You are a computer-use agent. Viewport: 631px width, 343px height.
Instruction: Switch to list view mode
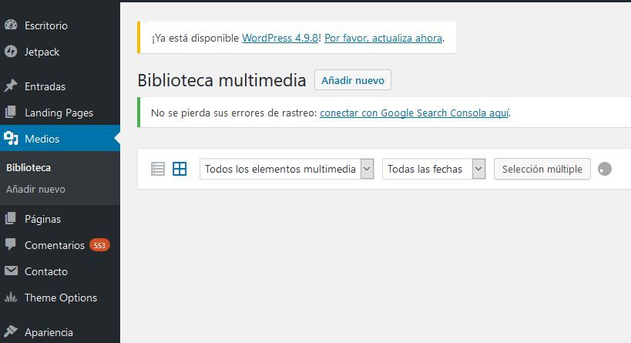point(158,169)
